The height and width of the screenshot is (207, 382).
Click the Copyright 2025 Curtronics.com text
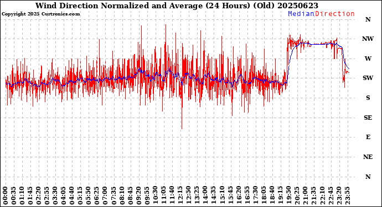(x=41, y=14)
